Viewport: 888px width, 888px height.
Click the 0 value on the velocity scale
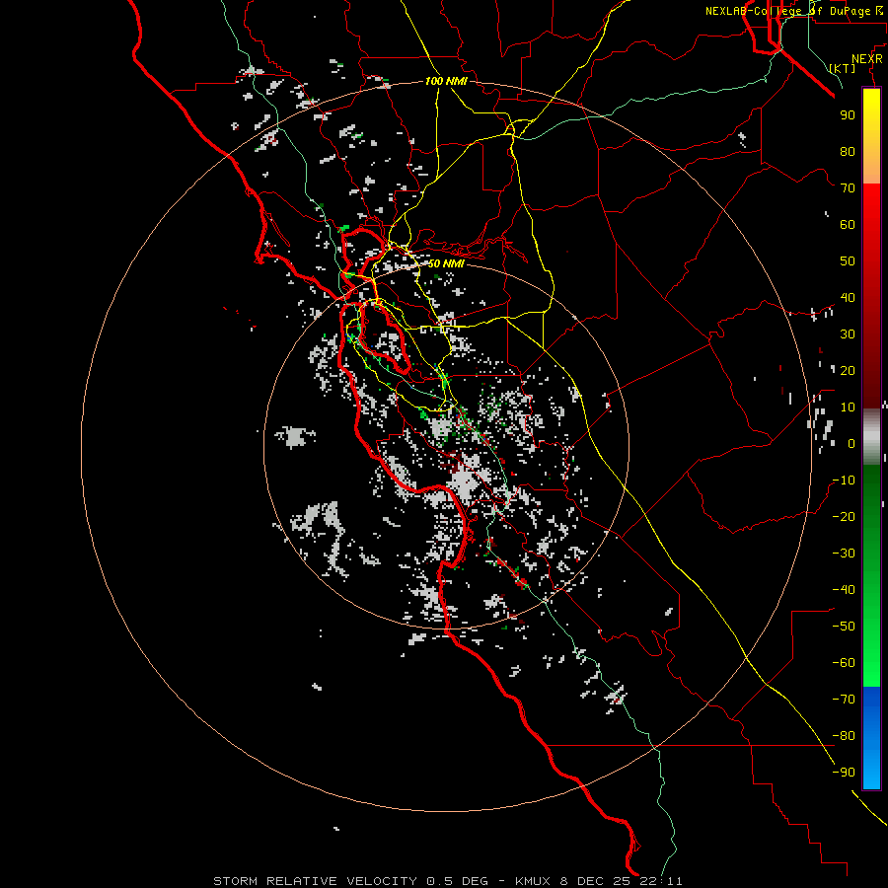[851, 443]
